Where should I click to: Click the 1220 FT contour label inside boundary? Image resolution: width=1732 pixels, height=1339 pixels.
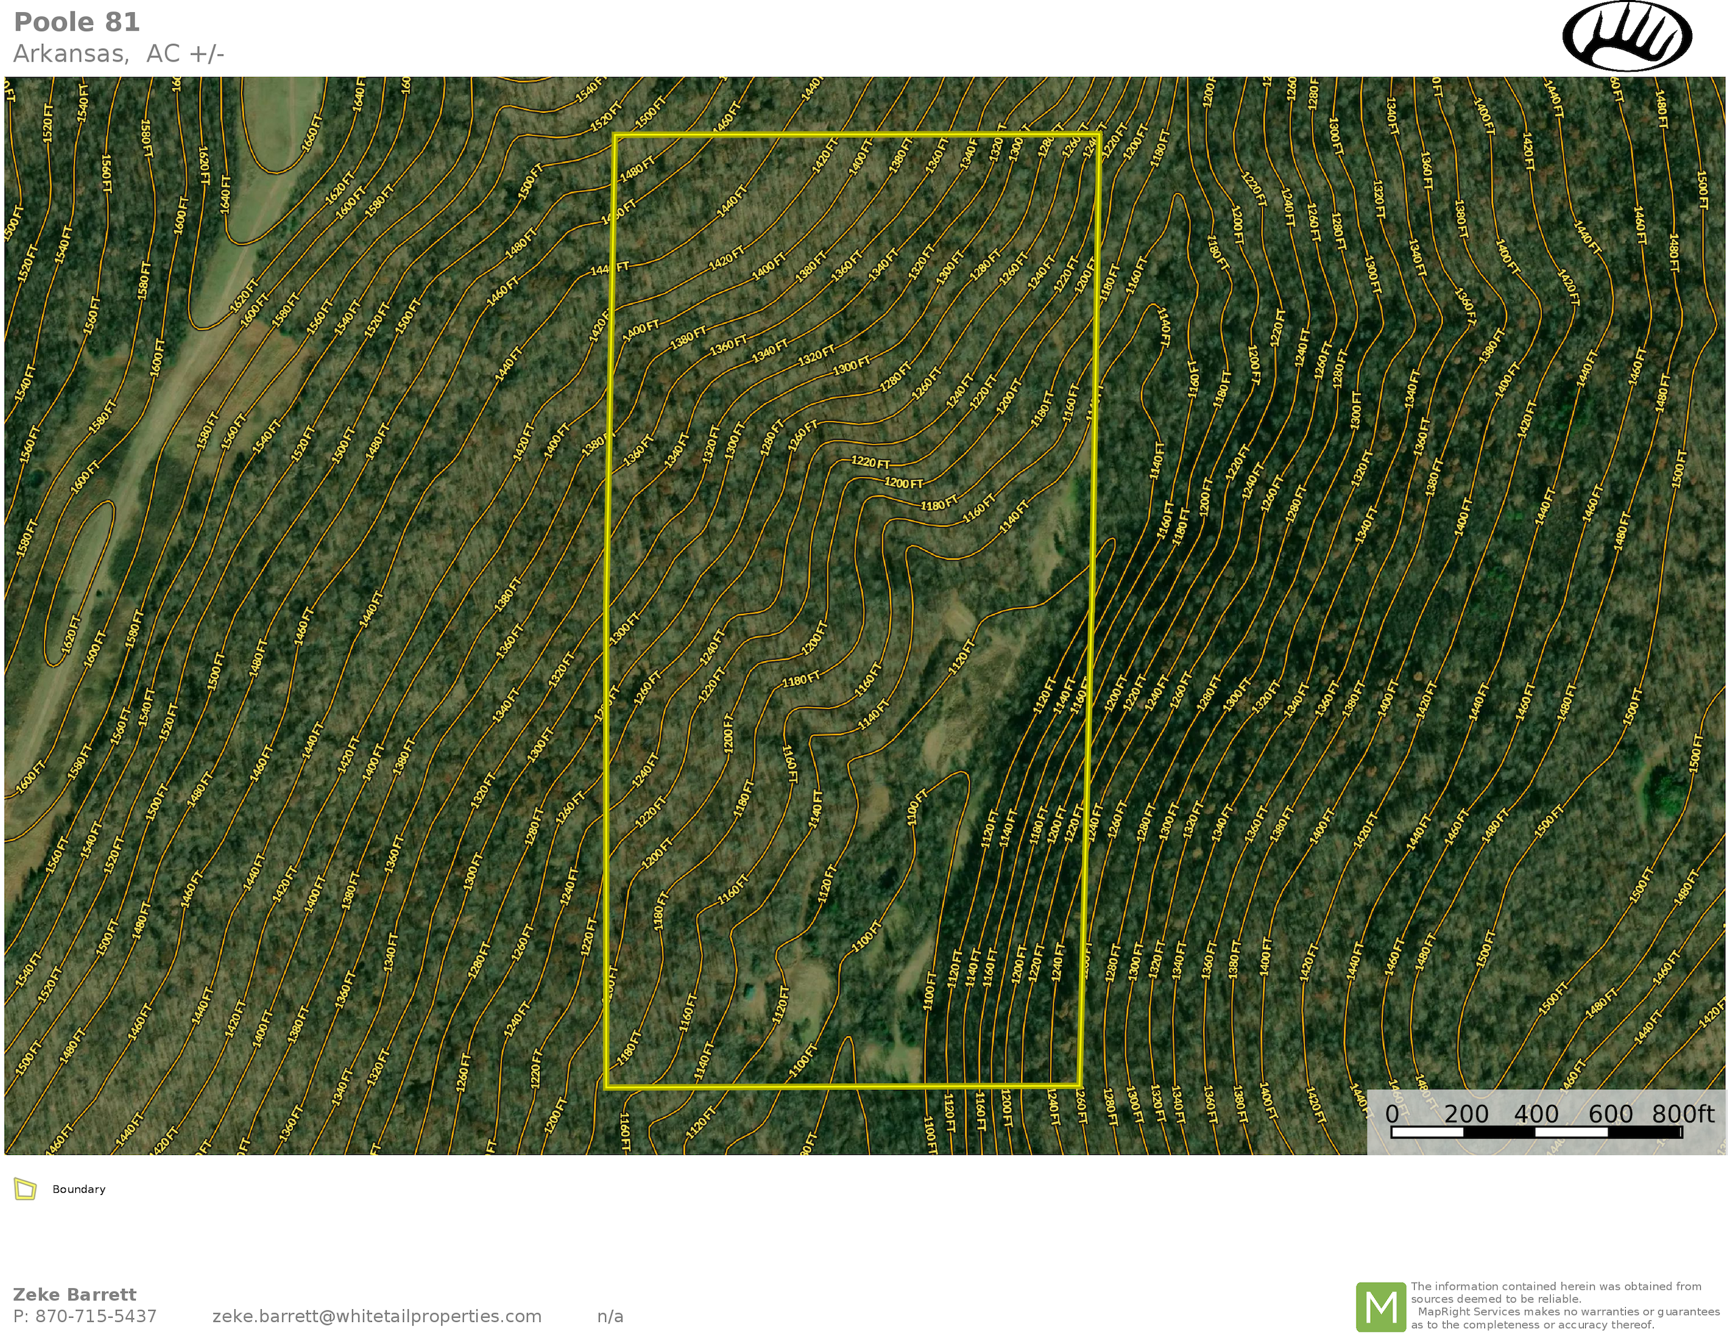click(x=870, y=461)
